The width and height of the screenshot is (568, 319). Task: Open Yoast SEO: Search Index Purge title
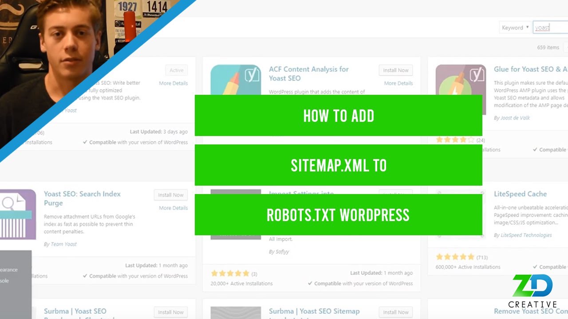tap(82, 198)
